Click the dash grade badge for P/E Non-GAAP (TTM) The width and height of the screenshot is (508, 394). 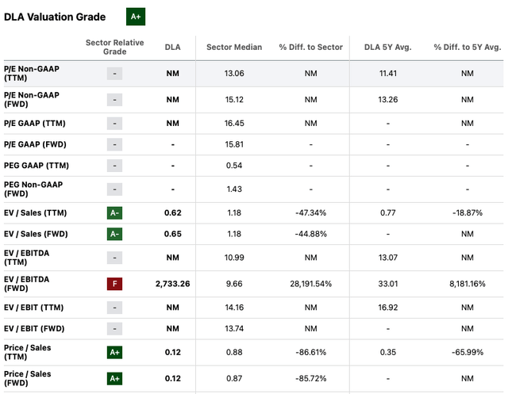114,74
